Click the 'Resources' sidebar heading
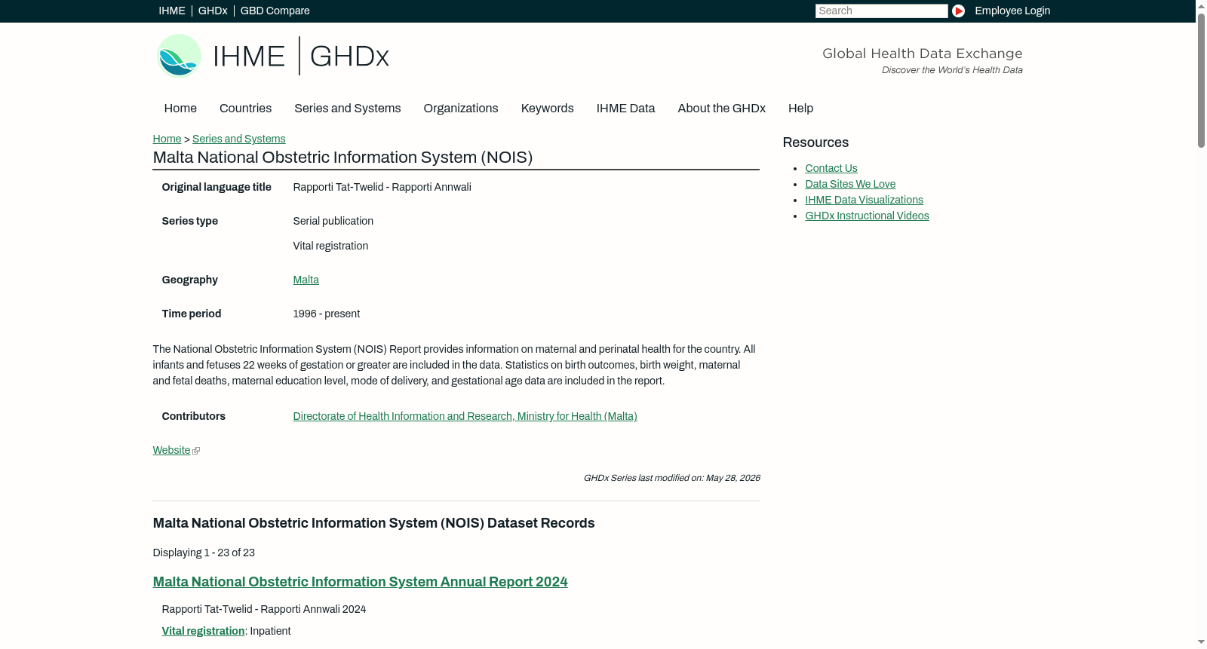 (815, 142)
